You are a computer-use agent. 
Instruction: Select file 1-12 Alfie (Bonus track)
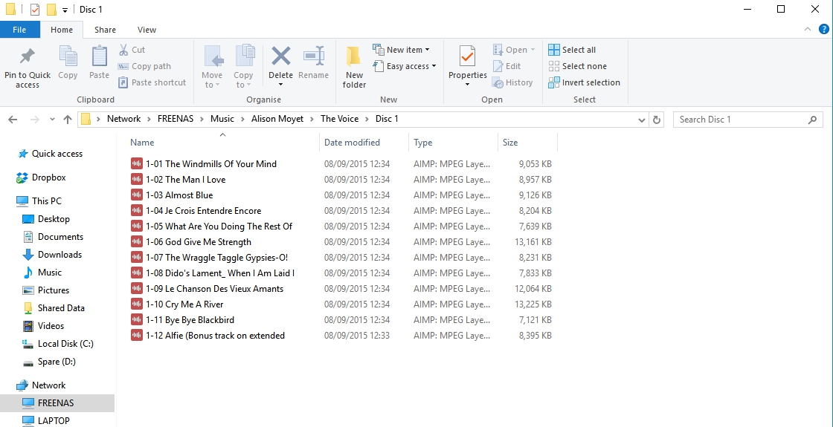point(215,335)
